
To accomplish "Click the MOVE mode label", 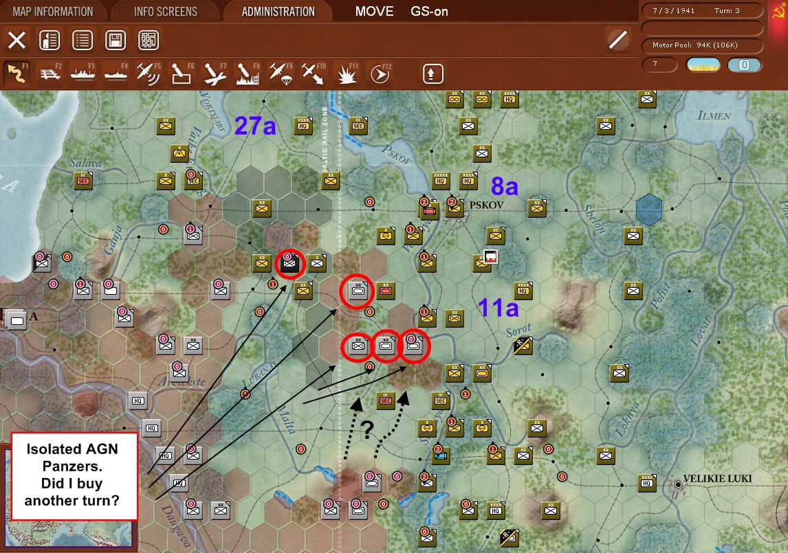I will (374, 12).
